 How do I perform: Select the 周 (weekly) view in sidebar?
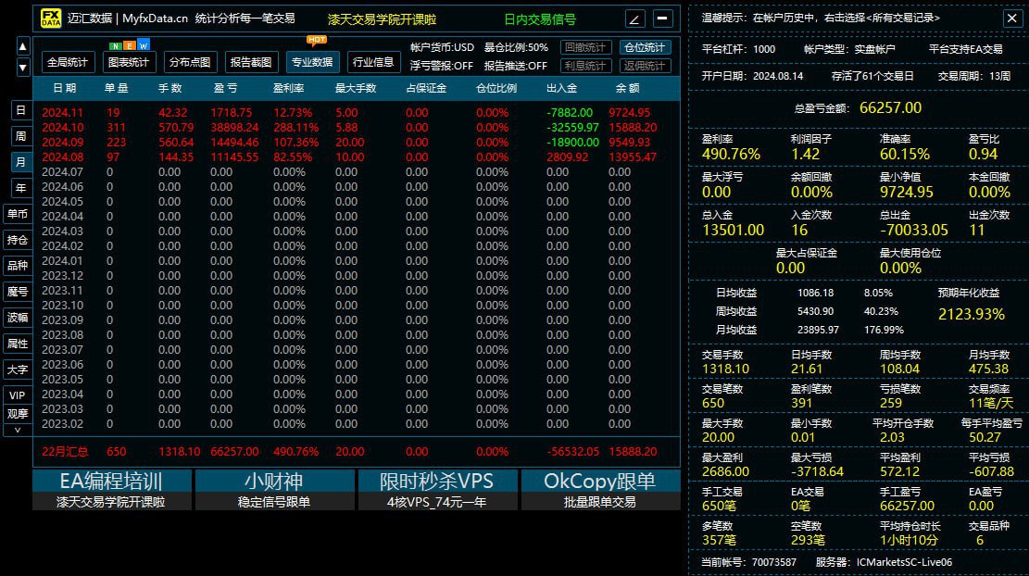click(x=21, y=136)
